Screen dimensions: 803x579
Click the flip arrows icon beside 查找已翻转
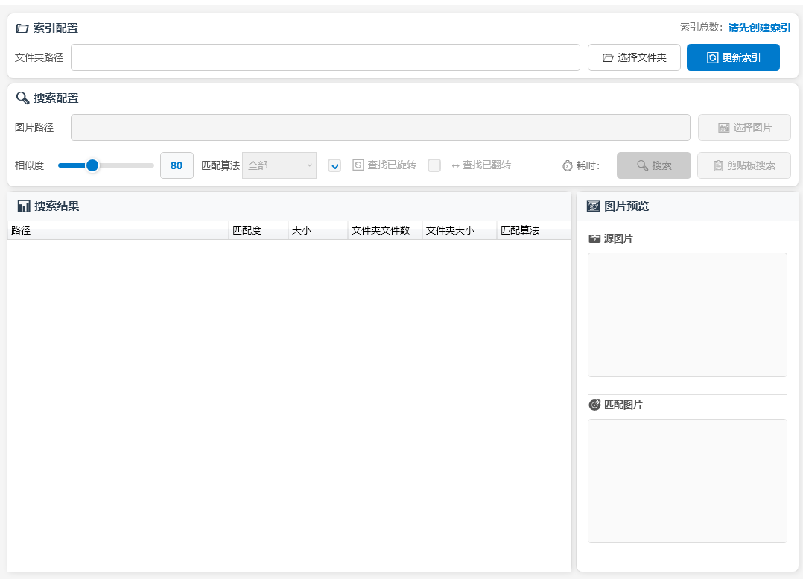pyautogui.click(x=455, y=165)
